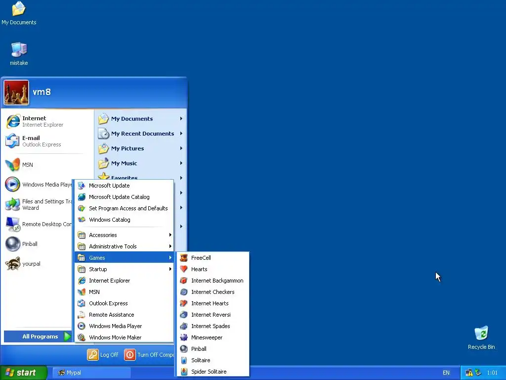Open Files and Settings Transfer Wizard

[38, 204]
